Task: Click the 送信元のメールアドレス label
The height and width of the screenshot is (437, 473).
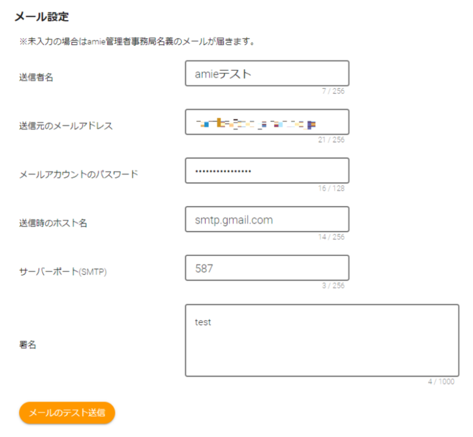Action: click(x=66, y=126)
